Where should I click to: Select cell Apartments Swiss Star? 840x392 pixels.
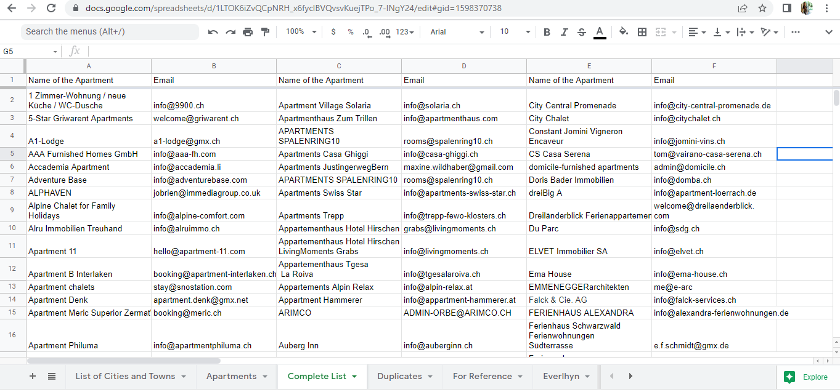coord(339,193)
